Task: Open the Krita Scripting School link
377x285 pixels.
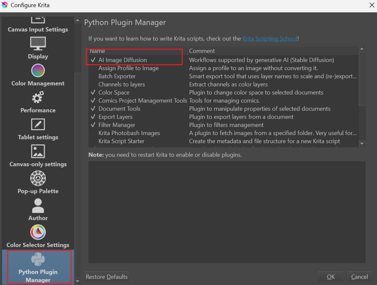Action: click(x=270, y=38)
